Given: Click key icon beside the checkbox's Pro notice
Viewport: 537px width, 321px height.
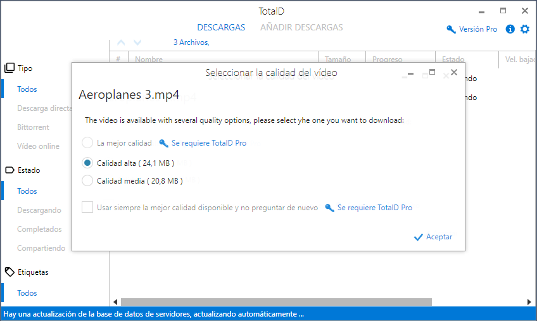Looking at the screenshot, I should [329, 208].
